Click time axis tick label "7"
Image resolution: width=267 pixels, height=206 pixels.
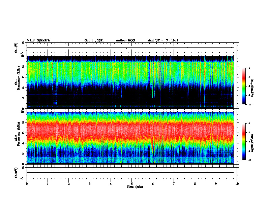click(x=174, y=184)
